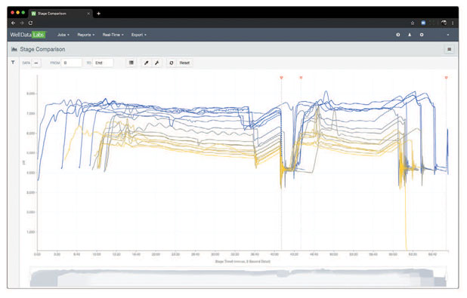
Task: Open the help question mark icon
Action: [x=398, y=35]
